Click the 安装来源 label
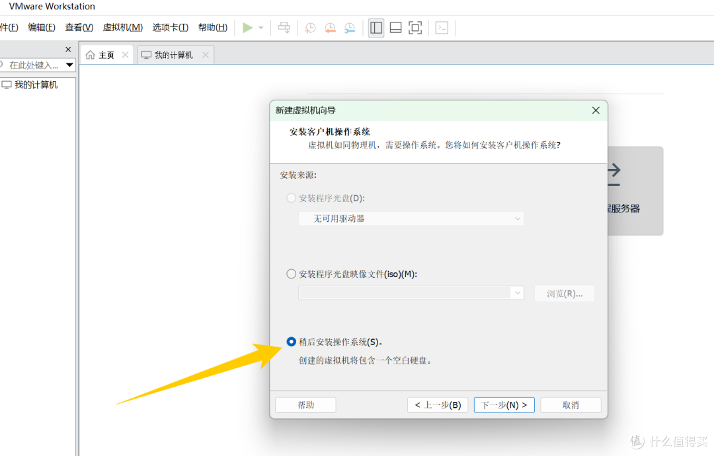 coord(298,175)
